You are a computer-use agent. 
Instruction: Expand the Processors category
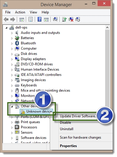pos(12,128)
